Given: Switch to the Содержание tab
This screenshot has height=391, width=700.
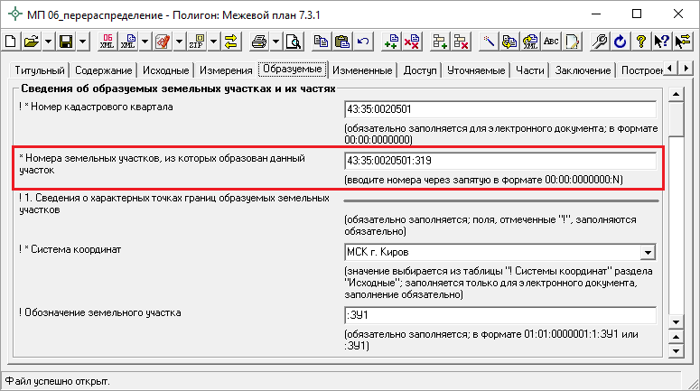Looking at the screenshot, I should (x=104, y=70).
